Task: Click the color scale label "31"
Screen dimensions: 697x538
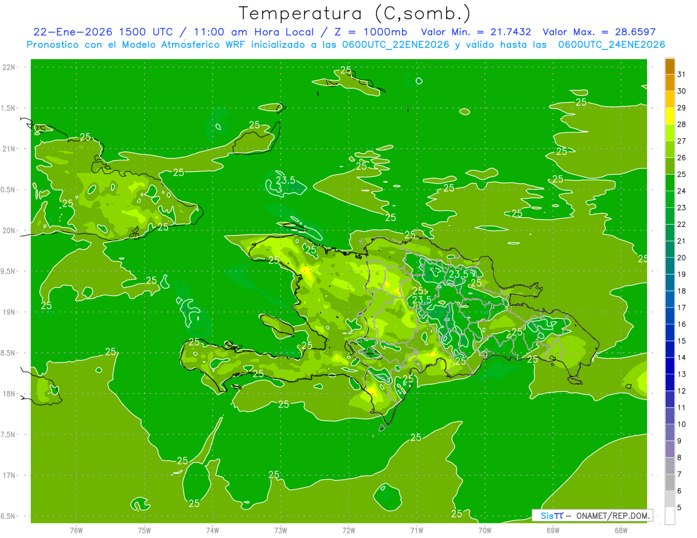Action: click(x=682, y=74)
